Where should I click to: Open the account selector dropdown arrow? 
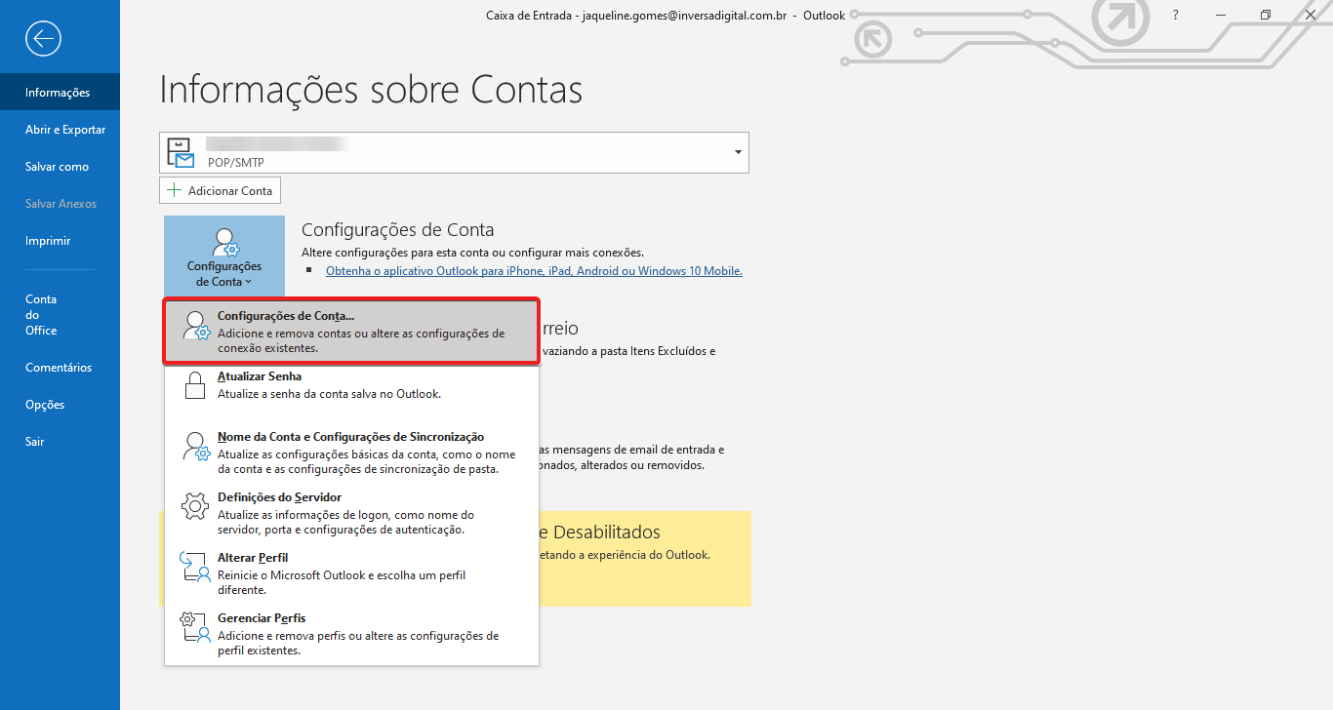coord(738,152)
